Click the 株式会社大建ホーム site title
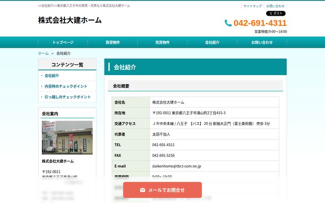This screenshot has width=325, height=203. point(70,20)
